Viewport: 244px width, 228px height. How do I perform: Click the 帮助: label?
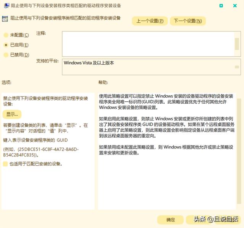[x=103, y=82]
